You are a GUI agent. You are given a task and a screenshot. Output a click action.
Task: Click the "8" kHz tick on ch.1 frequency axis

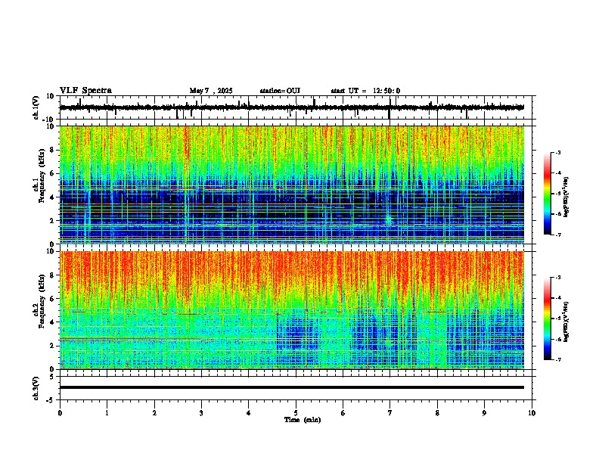(53, 150)
